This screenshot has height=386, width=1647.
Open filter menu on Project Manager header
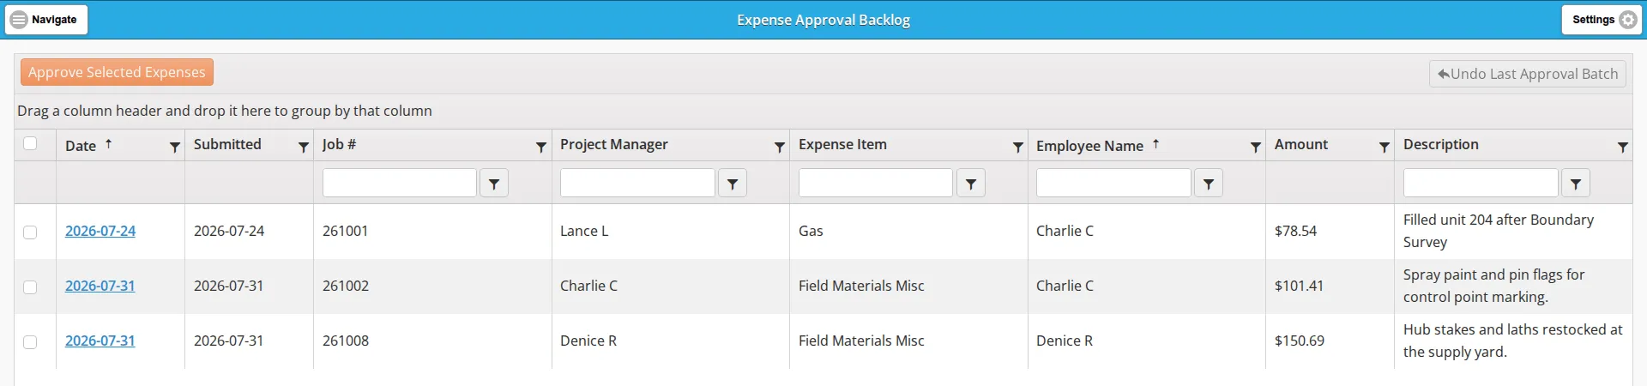click(x=780, y=147)
